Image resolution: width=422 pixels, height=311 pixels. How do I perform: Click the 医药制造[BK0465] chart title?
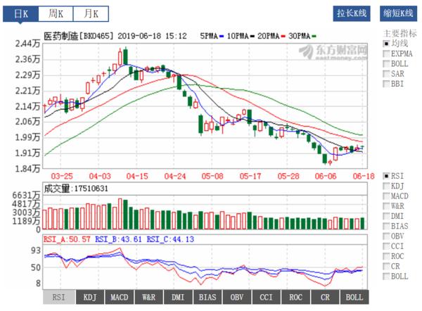[x=79, y=36]
